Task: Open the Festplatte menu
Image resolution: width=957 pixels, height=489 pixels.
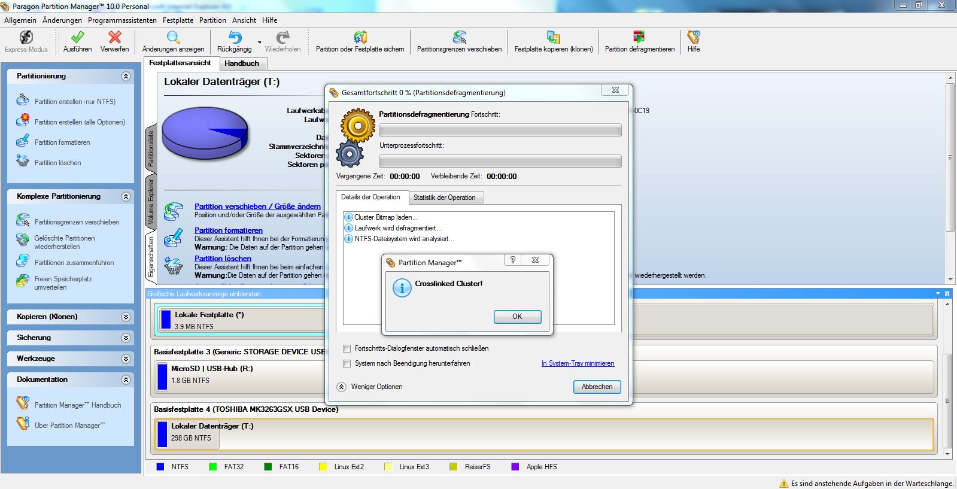Action: point(178,20)
